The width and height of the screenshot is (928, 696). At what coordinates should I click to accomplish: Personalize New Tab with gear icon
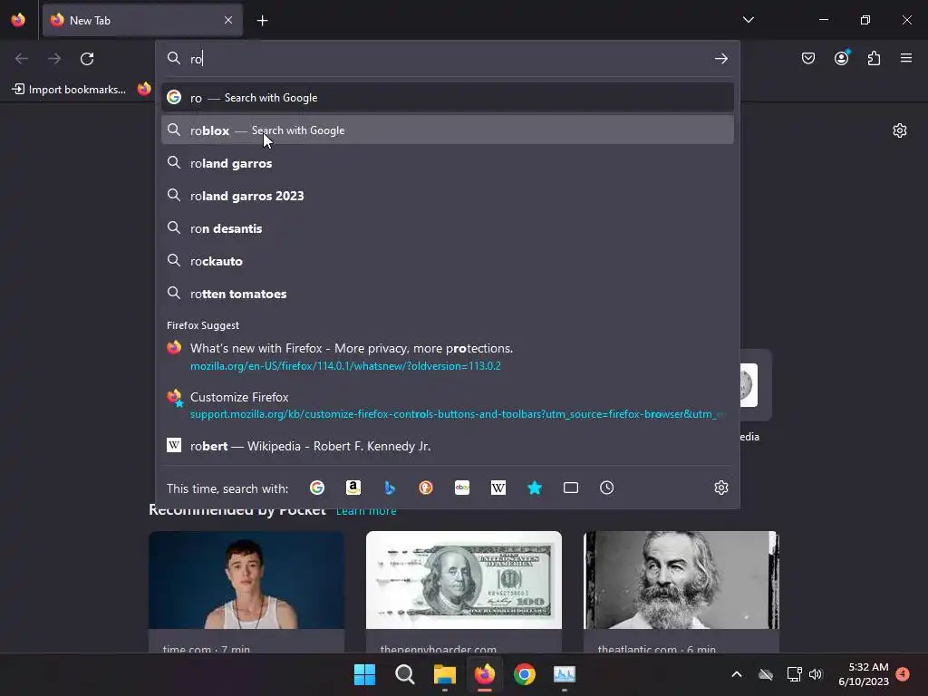coord(900,130)
